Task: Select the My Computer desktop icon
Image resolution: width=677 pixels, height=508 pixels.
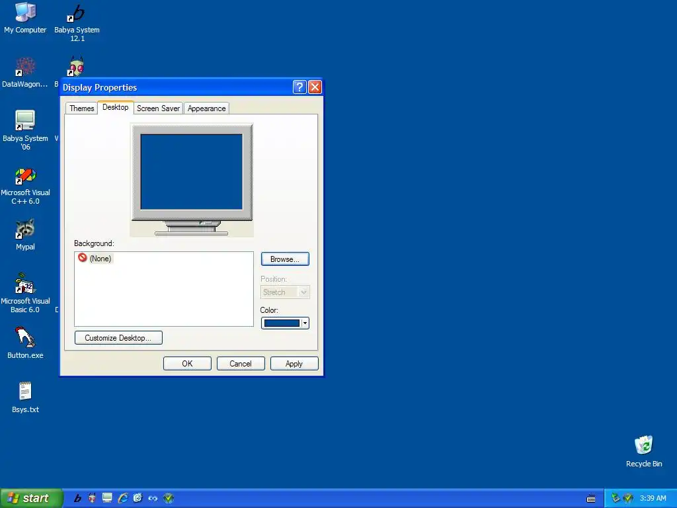Action: pyautogui.click(x=25, y=18)
